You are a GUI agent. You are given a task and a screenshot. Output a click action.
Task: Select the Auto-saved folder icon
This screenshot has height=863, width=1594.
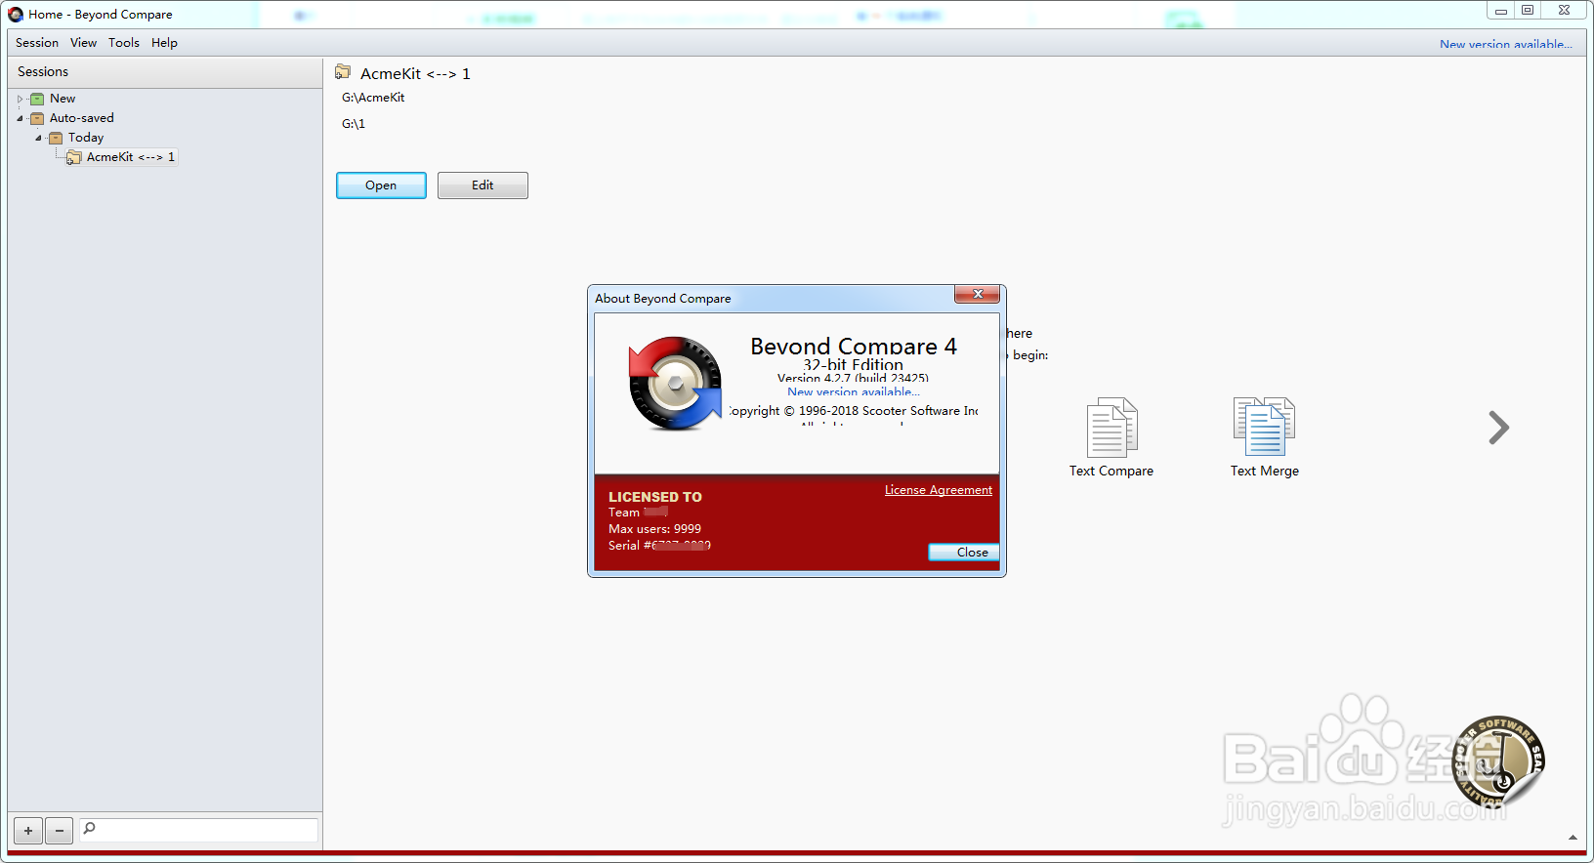tap(37, 118)
